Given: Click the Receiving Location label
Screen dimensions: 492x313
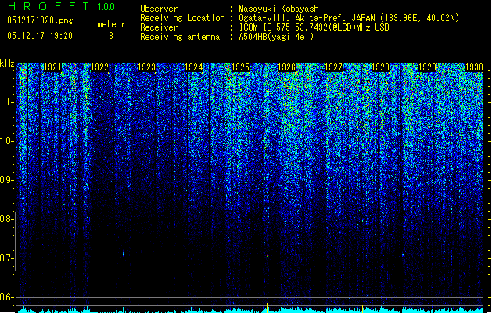Looking at the screenshot, I should (x=182, y=18).
